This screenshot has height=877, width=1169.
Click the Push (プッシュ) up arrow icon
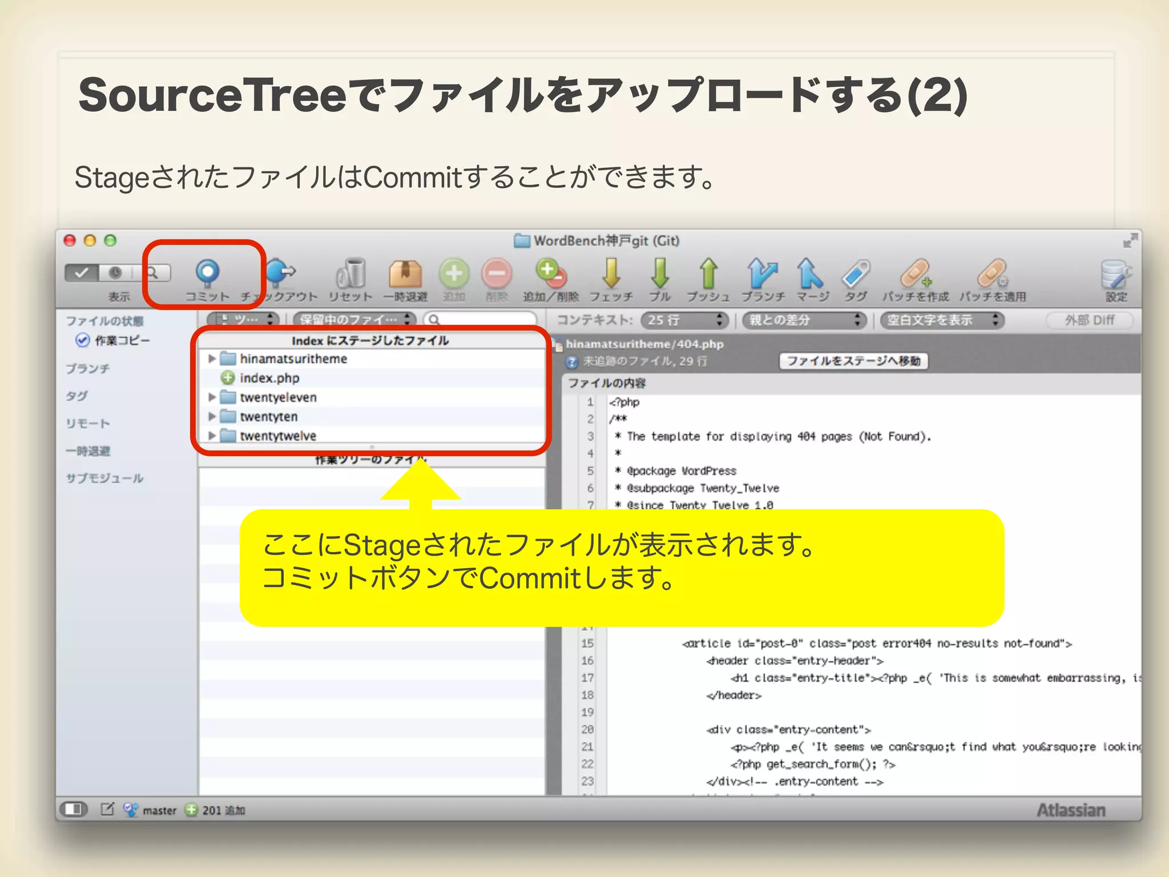click(708, 273)
